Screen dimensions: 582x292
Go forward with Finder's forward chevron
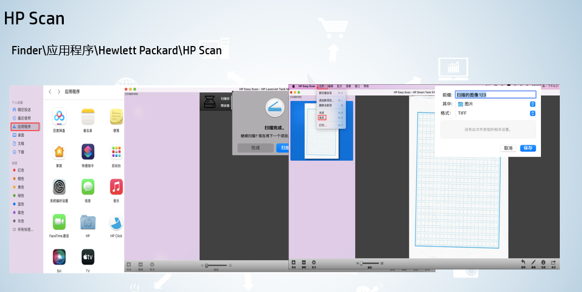59,91
